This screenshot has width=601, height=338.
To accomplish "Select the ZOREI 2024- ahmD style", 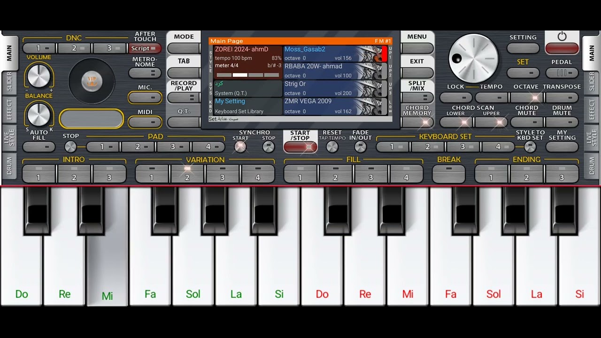I will 248,62.
